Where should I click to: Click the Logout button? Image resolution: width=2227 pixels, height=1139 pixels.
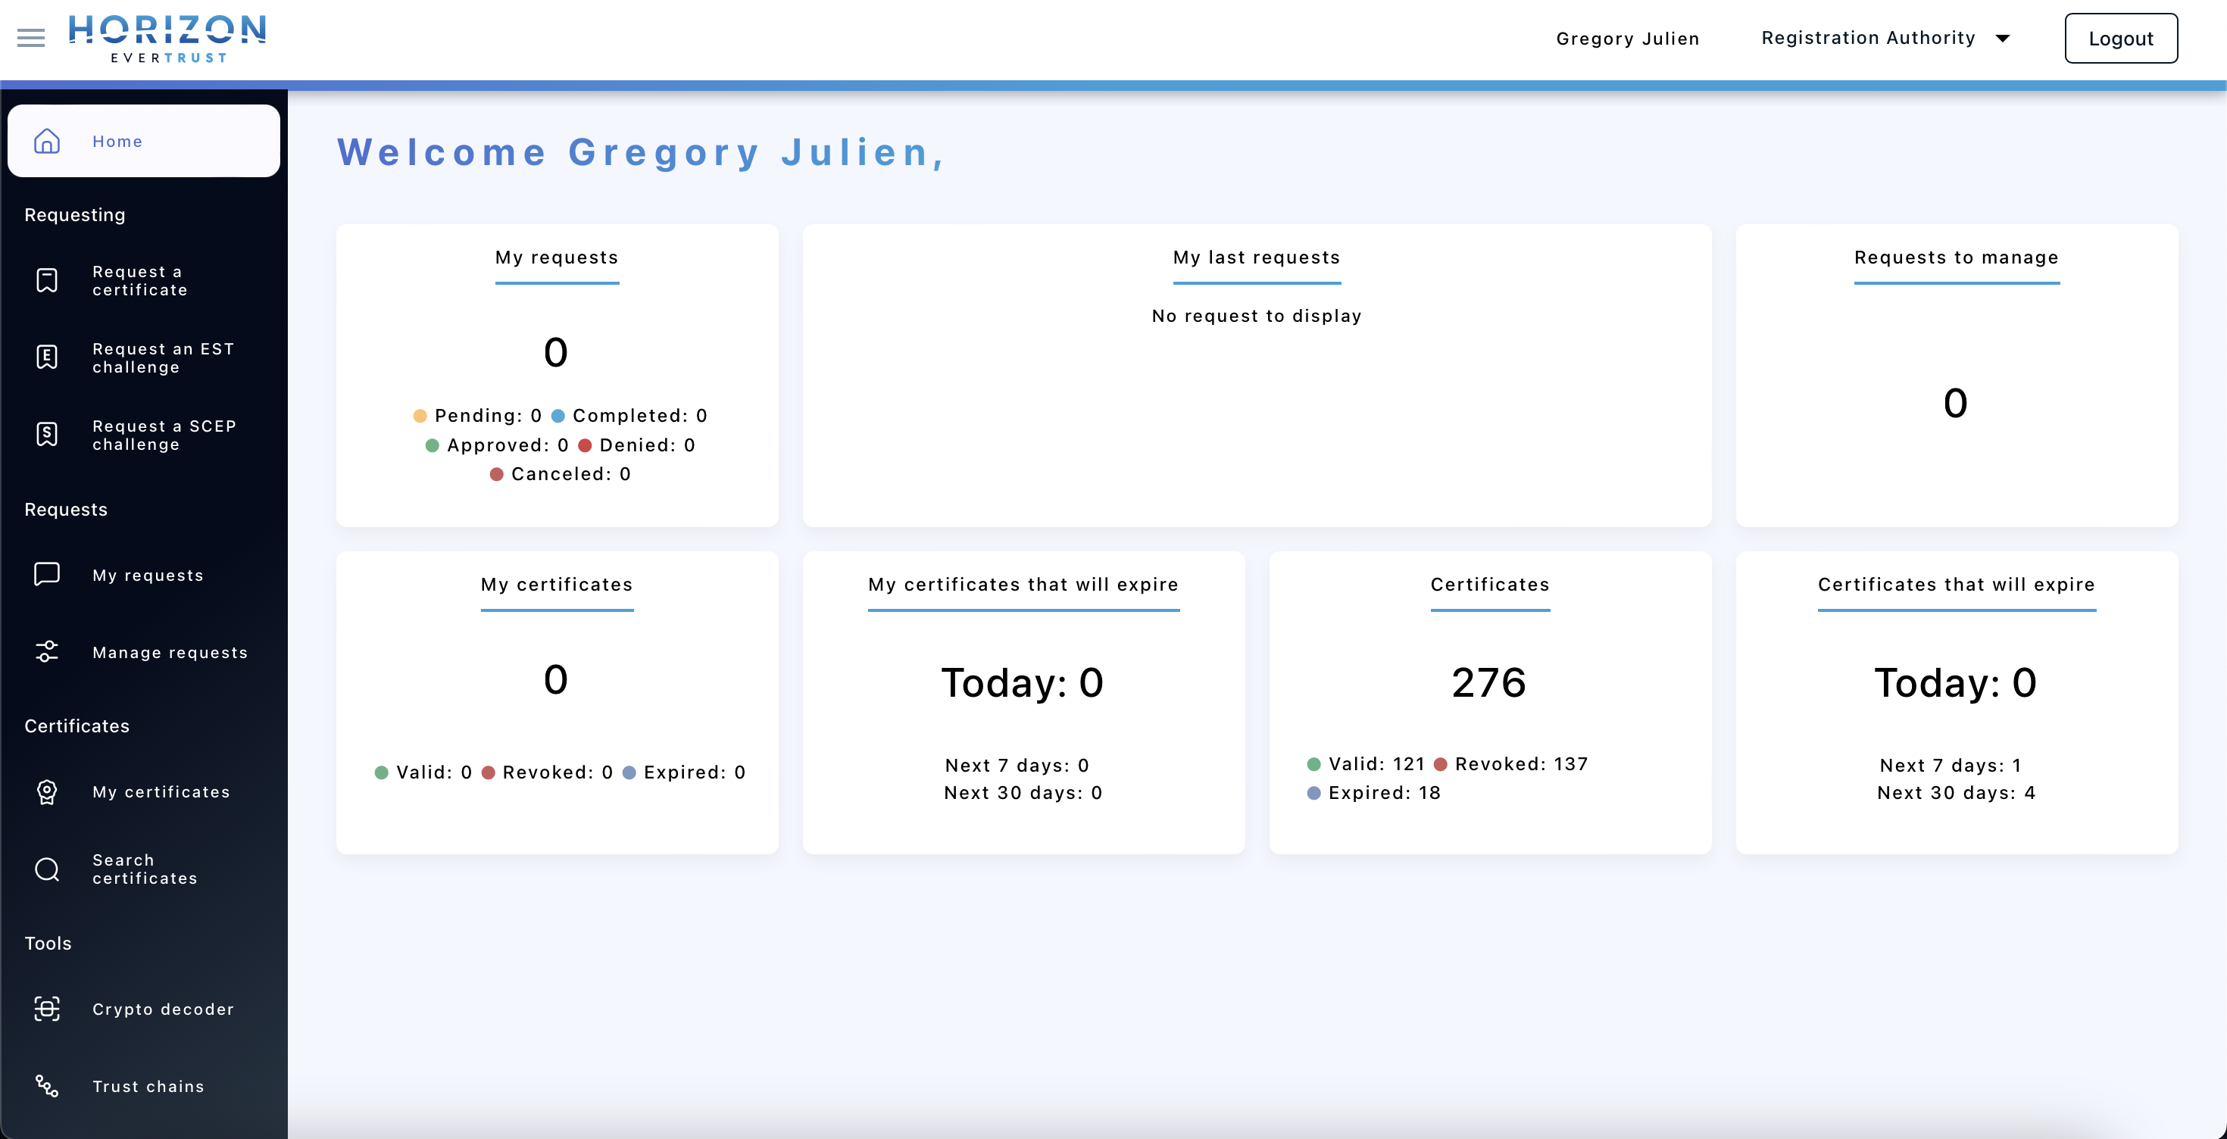tap(2119, 38)
